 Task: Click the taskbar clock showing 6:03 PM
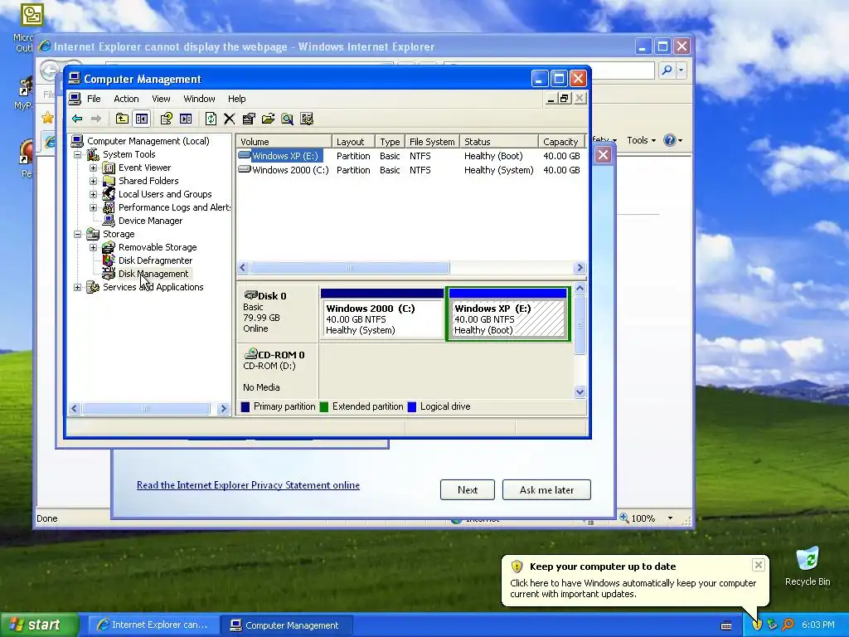click(817, 625)
